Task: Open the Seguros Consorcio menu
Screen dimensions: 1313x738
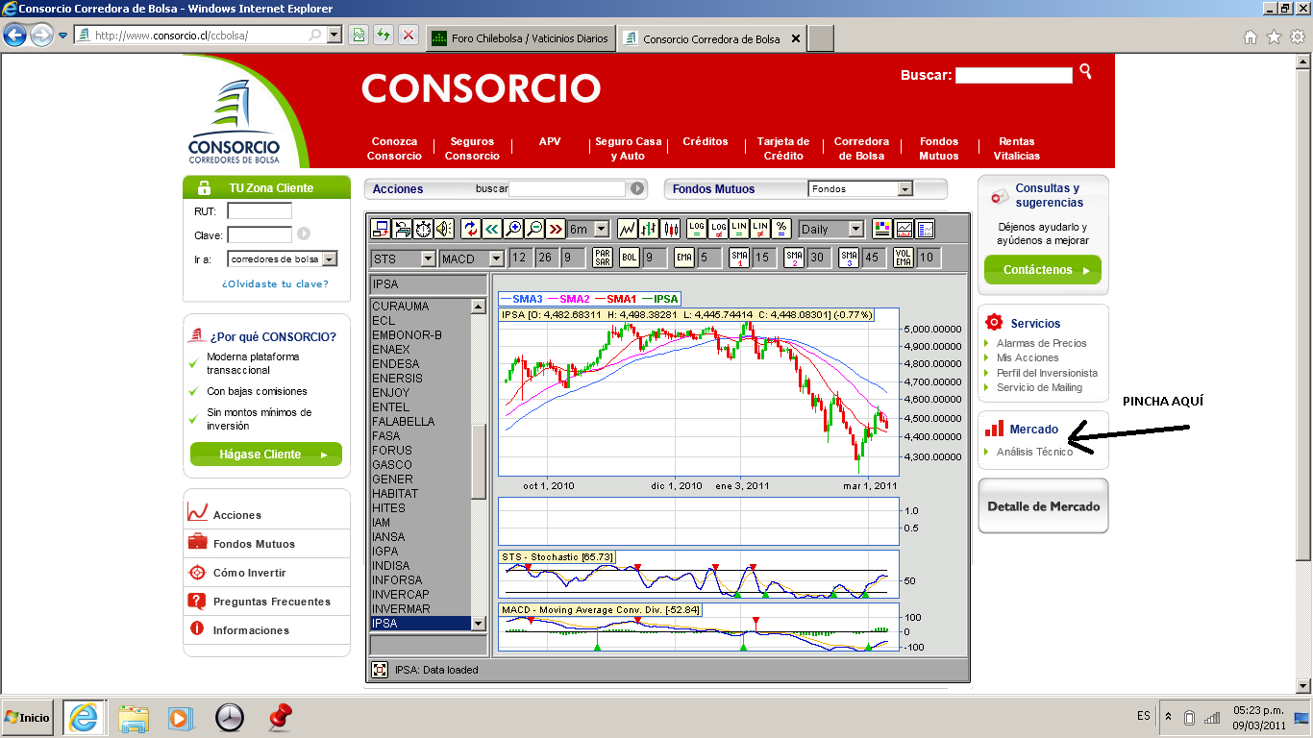Action: pos(472,149)
